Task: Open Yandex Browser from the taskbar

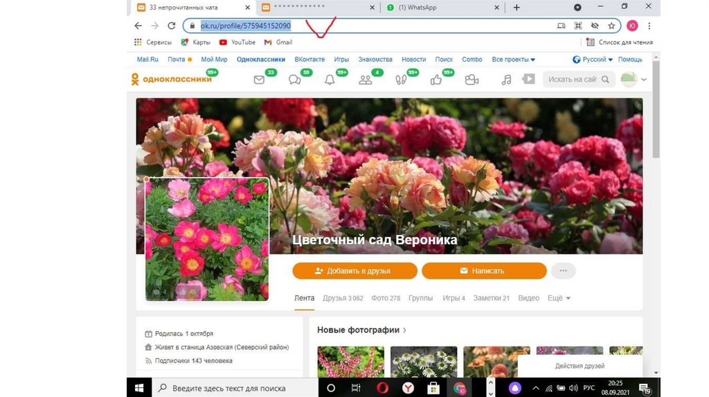Action: tap(408, 388)
